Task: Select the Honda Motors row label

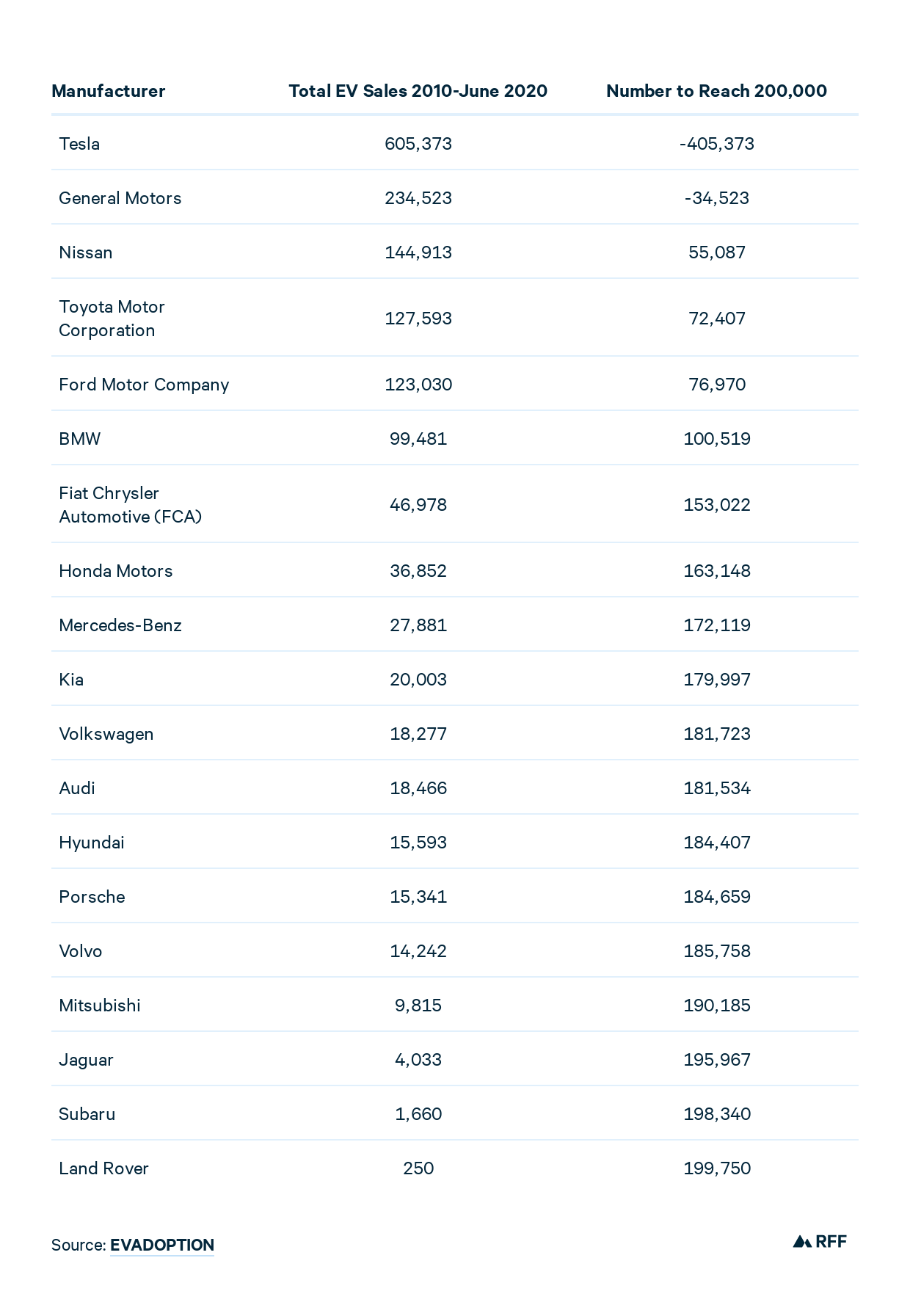Action: [116, 571]
